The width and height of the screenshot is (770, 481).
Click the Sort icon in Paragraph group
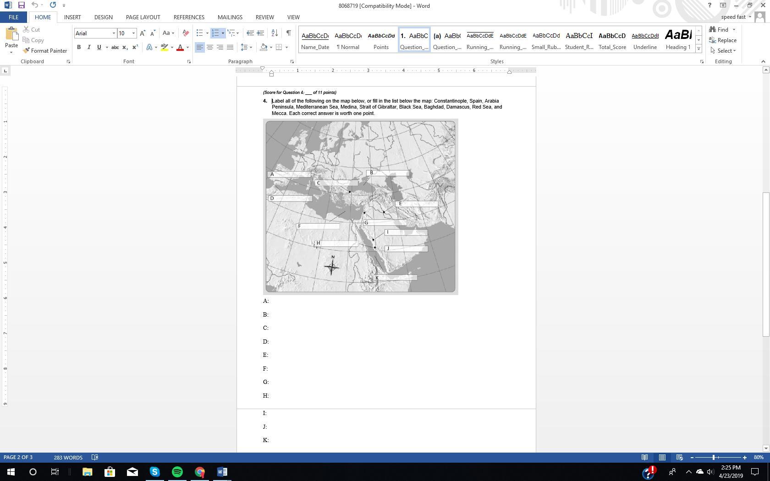pyautogui.click(x=275, y=33)
